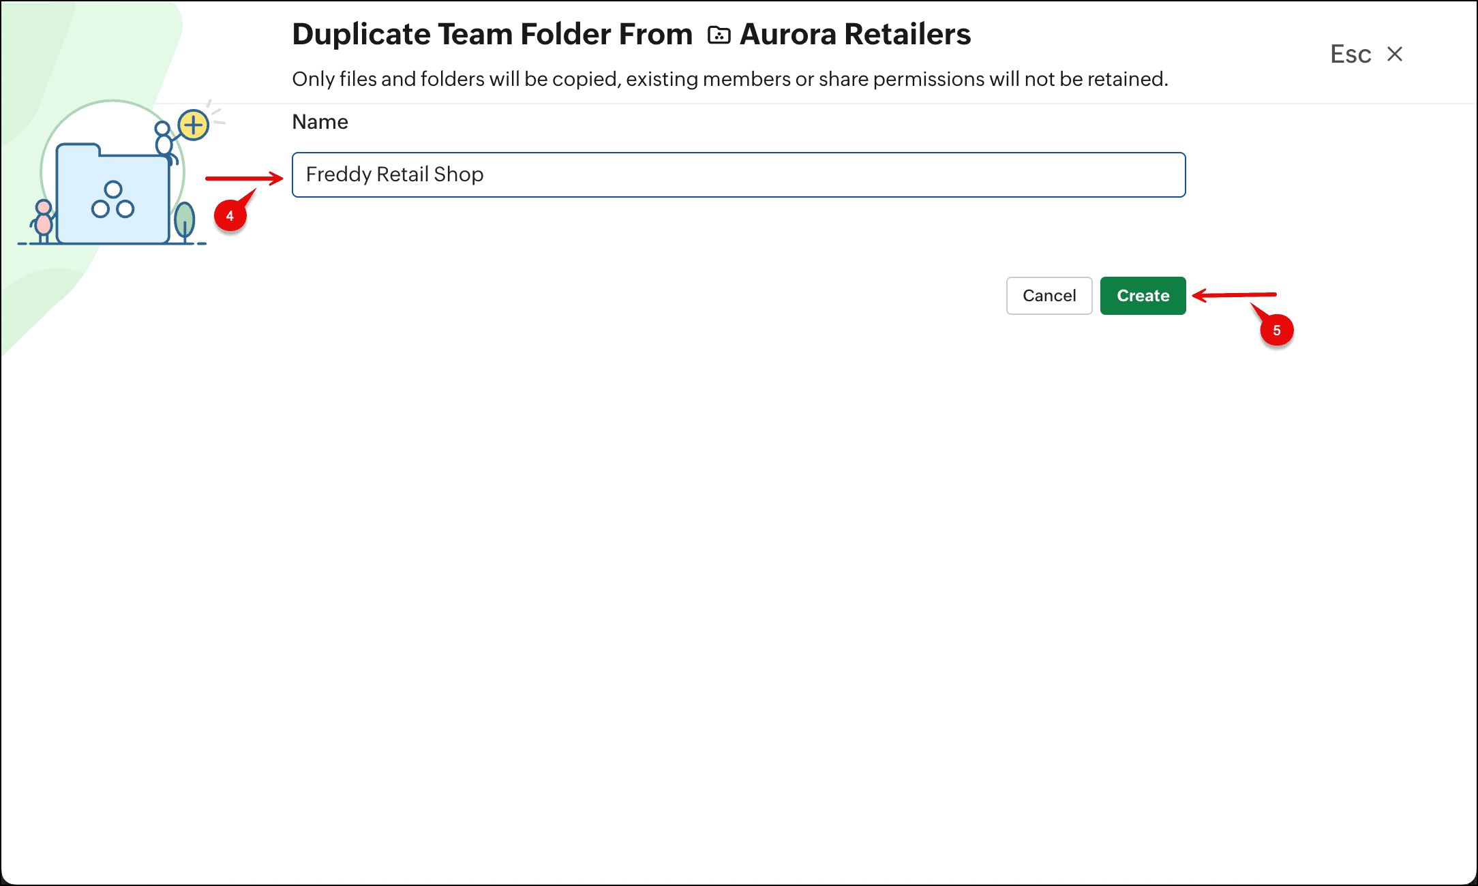Viewport: 1478px width, 886px height.
Task: Click the Aurora Retailers folder name in title
Action: [855, 34]
